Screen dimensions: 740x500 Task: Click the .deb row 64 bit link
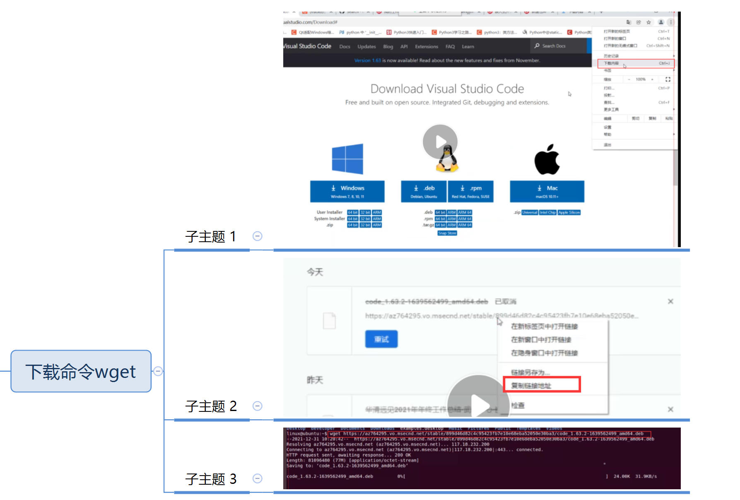[441, 212]
